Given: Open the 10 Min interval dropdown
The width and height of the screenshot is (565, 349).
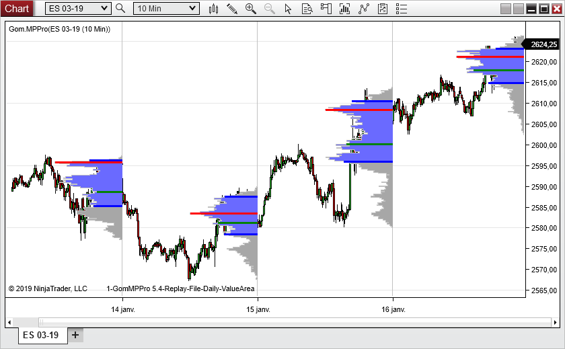Looking at the screenshot, I should (167, 8).
